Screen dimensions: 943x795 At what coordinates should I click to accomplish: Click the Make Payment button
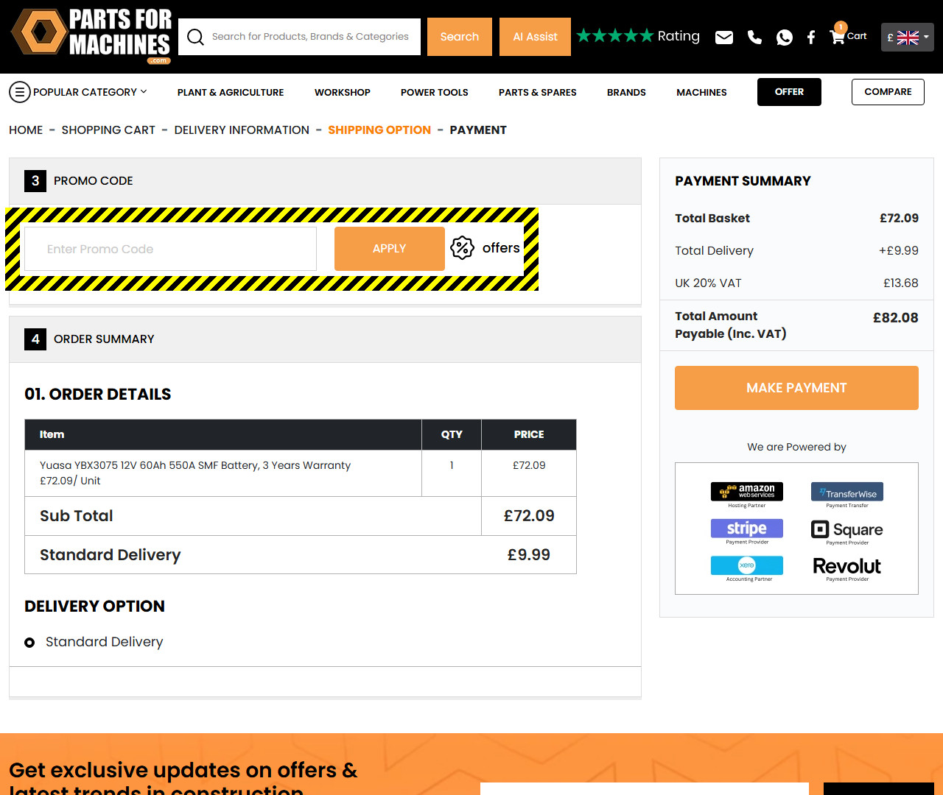click(x=796, y=388)
